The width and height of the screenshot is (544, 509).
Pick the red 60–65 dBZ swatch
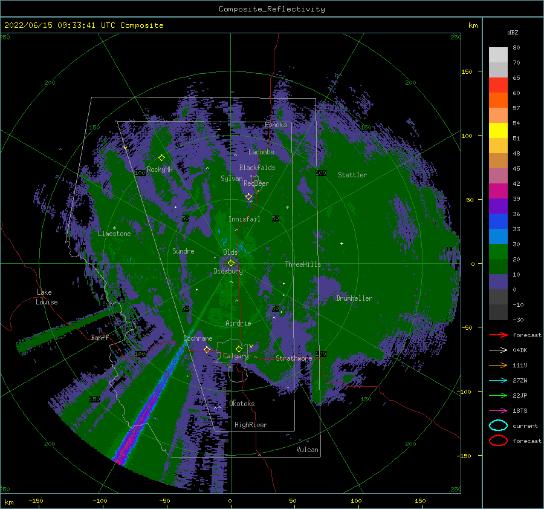(498, 85)
